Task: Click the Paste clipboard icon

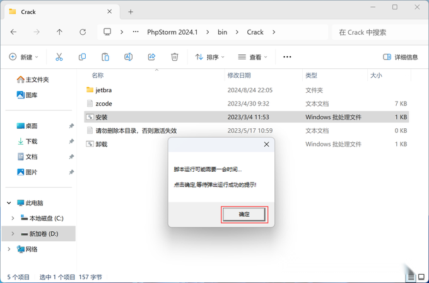Action: (105, 57)
